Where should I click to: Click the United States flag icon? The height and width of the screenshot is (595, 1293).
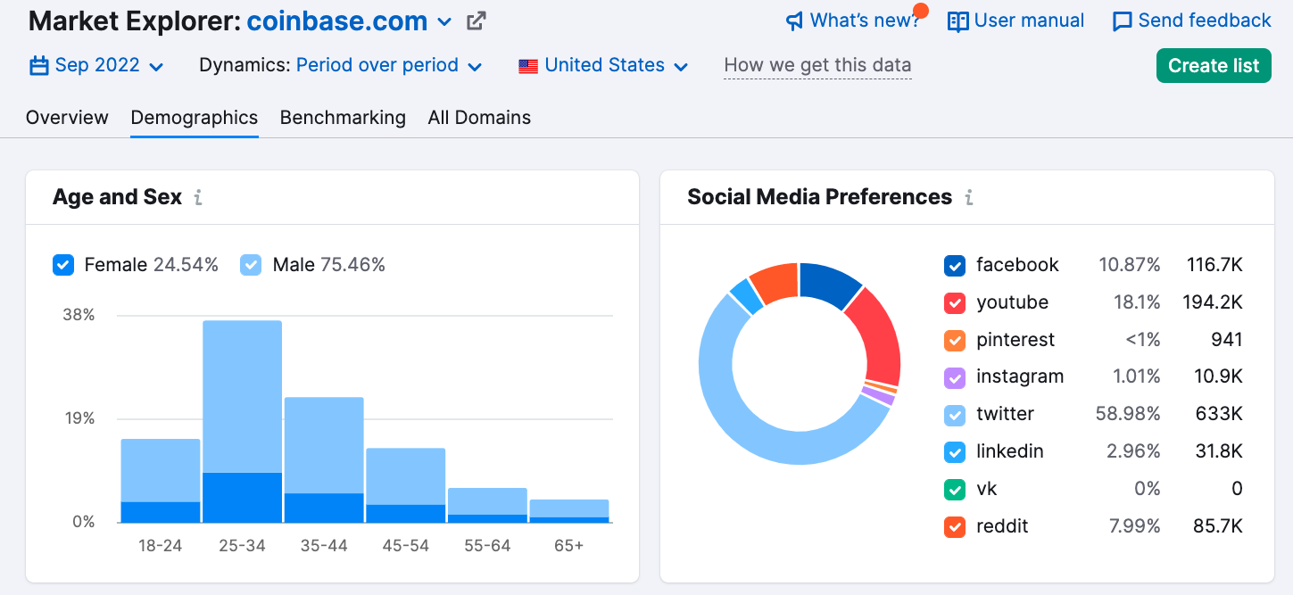tap(528, 66)
